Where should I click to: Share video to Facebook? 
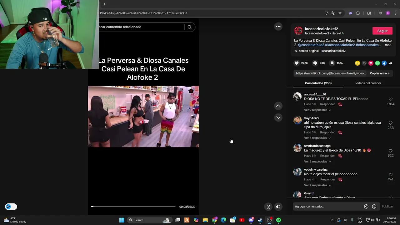(384, 63)
